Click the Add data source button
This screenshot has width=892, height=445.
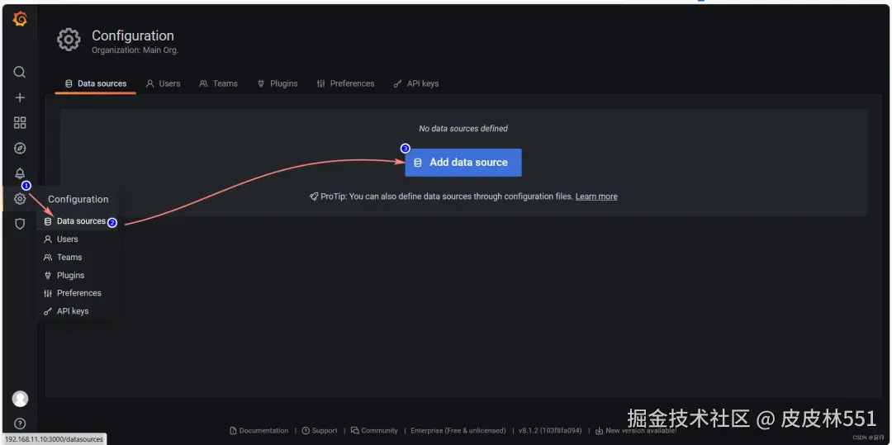click(463, 163)
